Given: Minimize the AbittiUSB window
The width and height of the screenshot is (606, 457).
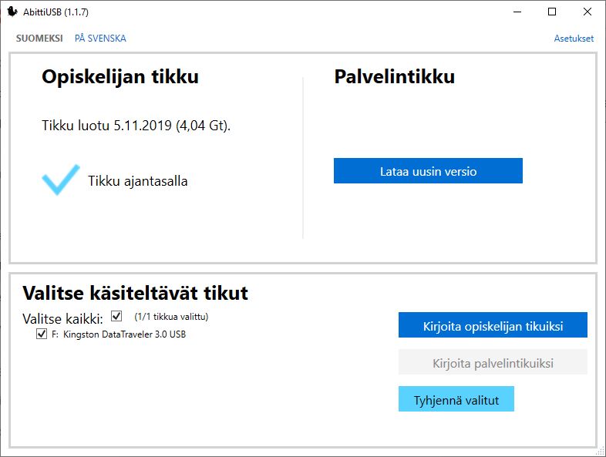Looking at the screenshot, I should point(516,12).
